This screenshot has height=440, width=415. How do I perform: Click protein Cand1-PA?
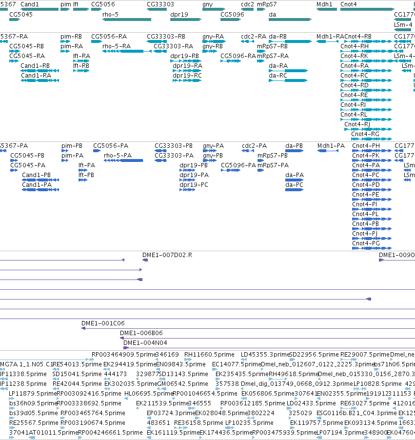coord(37,185)
